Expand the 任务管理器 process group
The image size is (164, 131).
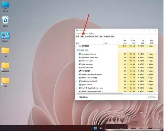click(77, 46)
